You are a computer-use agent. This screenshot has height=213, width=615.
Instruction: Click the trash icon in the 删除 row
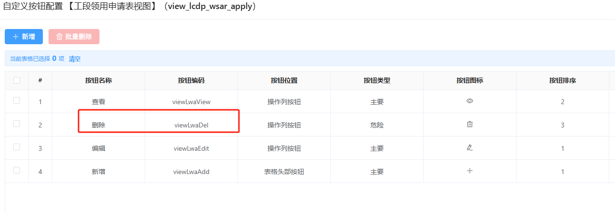(x=470, y=125)
